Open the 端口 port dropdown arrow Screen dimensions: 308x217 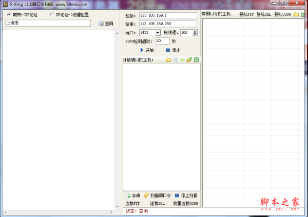pos(158,33)
